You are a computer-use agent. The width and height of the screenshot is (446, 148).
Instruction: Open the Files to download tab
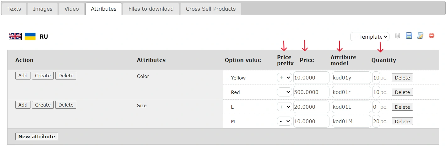(x=151, y=9)
